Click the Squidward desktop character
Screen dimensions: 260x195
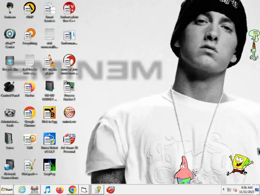click(x=254, y=45)
